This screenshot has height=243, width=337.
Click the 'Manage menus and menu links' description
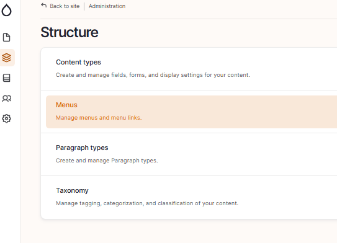(x=99, y=118)
